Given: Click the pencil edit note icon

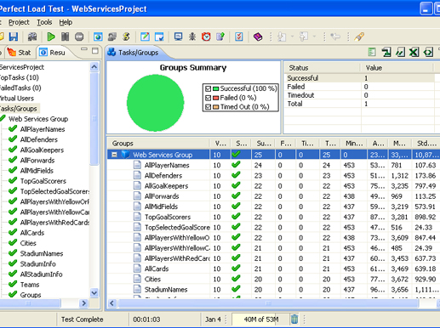Looking at the screenshot, I should click(145, 37).
